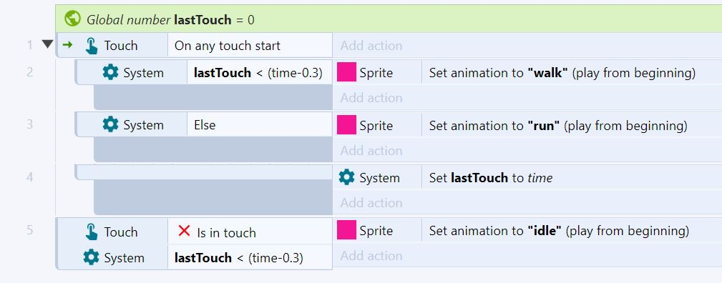Viewport: 722px width, 283px height.
Task: Click Add action under the walk animation action
Action: (371, 98)
